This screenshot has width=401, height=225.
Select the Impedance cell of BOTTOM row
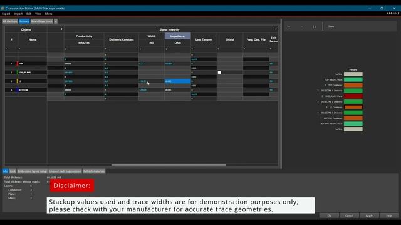tap(177, 90)
